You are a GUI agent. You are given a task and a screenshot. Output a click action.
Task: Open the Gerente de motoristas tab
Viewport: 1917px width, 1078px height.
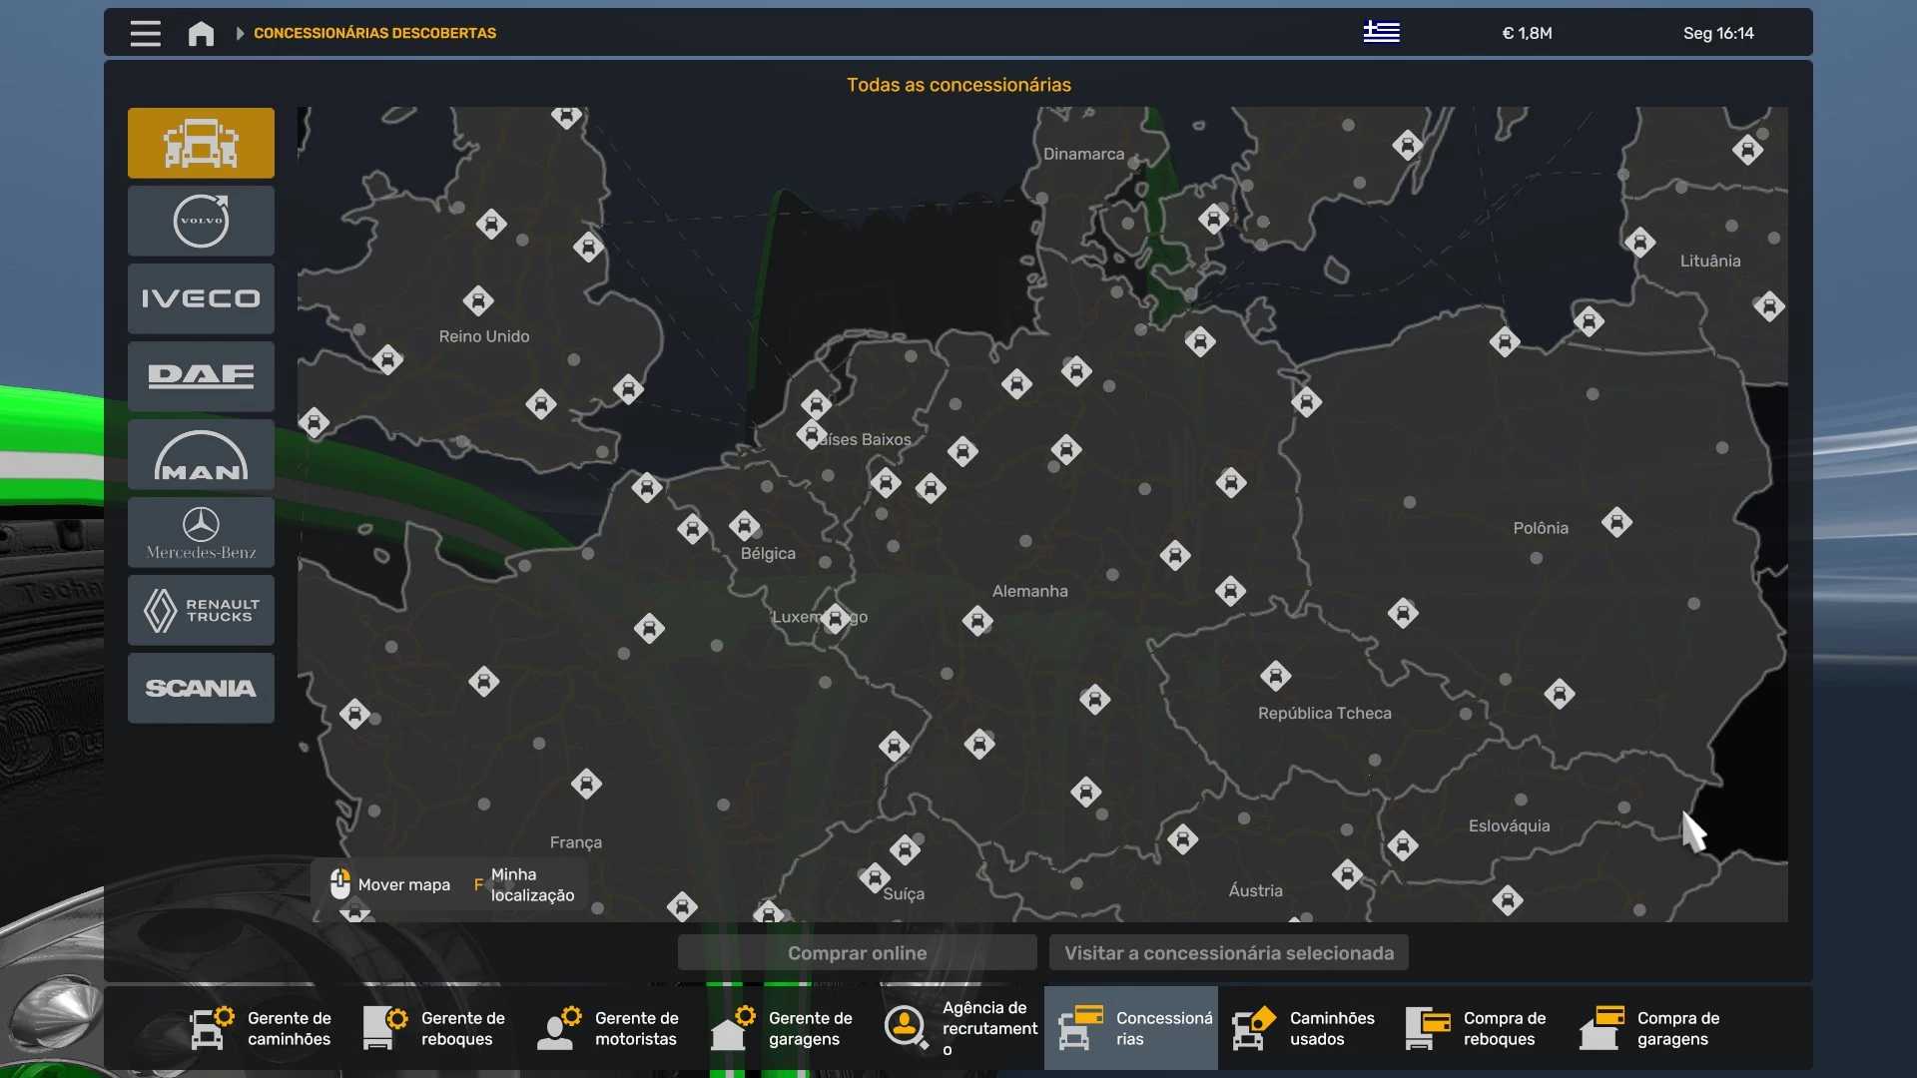coord(610,1028)
